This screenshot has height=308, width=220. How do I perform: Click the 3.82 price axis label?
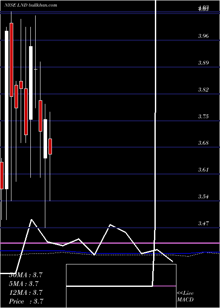click(x=203, y=90)
